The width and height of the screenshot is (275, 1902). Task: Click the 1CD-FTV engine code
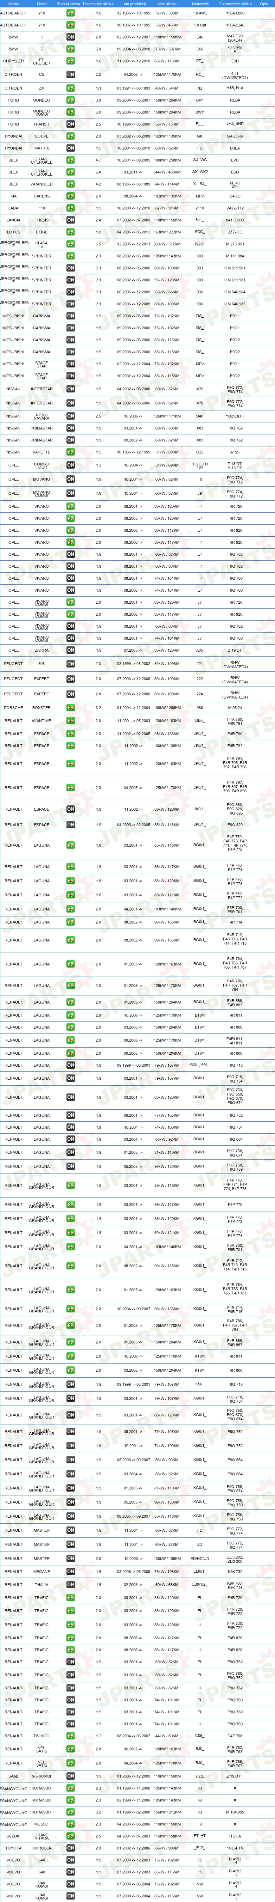pyautogui.click(x=235, y=1848)
